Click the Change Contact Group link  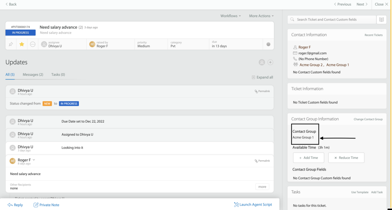(368, 119)
